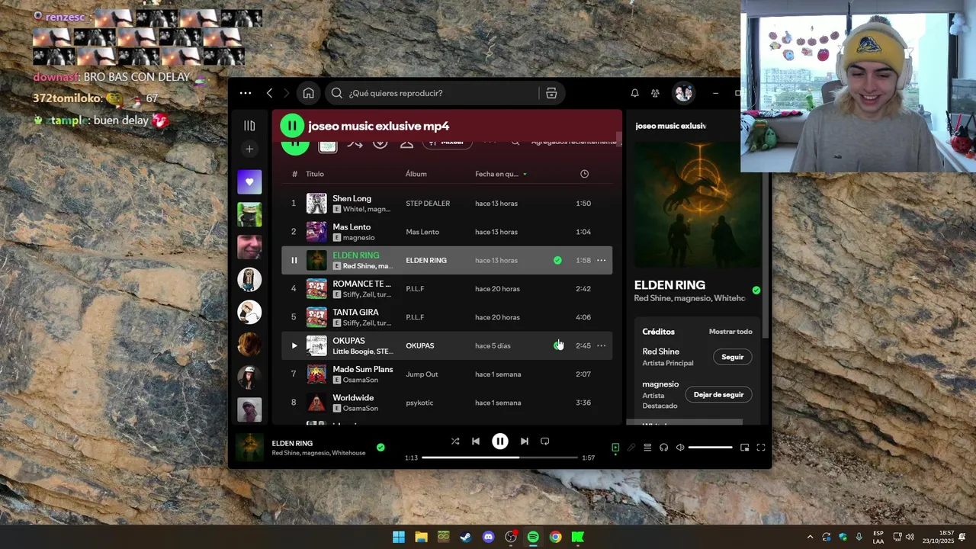Toggle Now Playing view icon

615,448
